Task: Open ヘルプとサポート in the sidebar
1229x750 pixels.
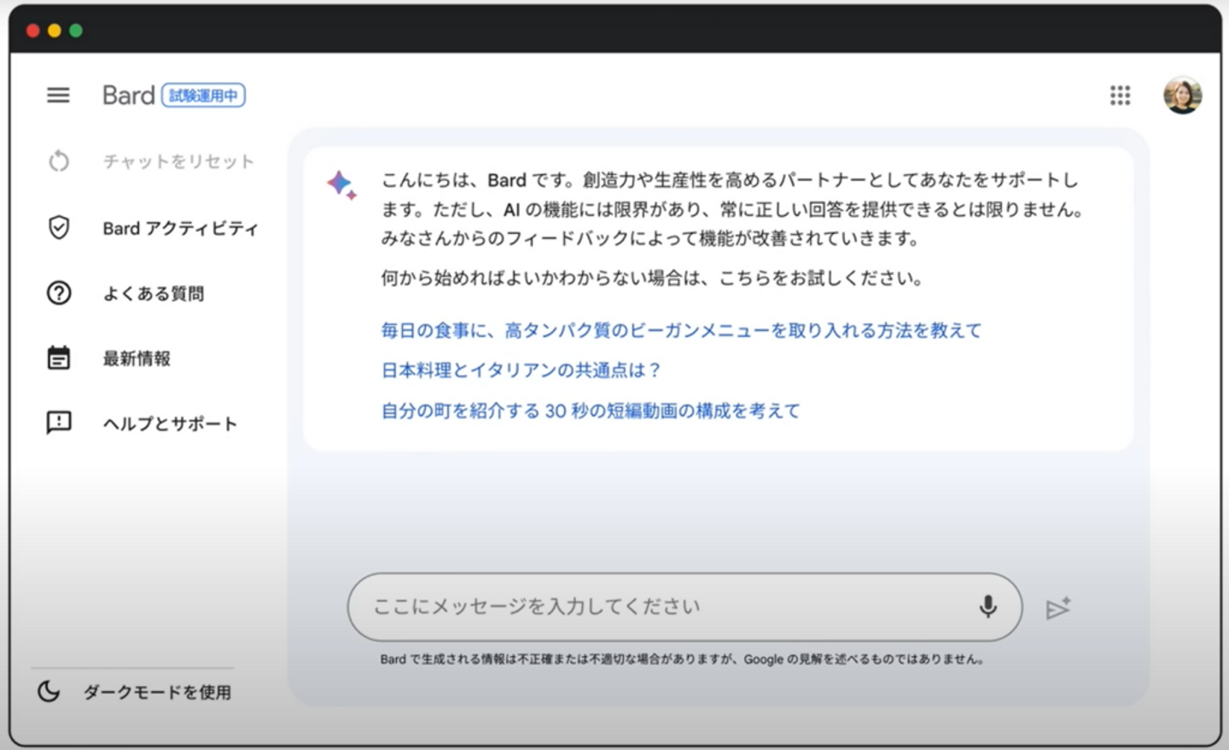Action: pyautogui.click(x=170, y=423)
